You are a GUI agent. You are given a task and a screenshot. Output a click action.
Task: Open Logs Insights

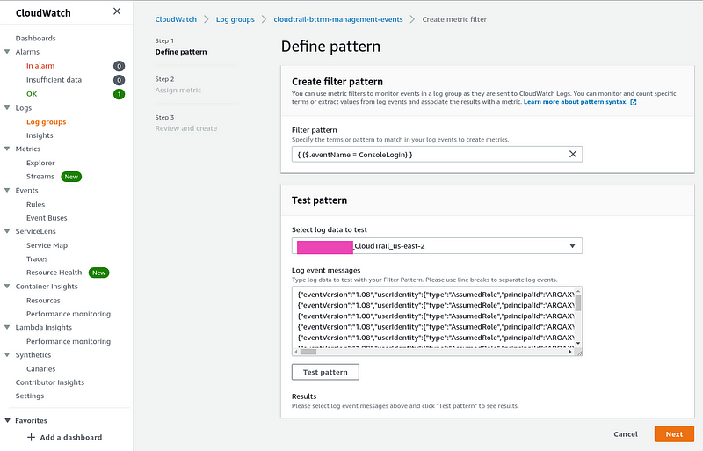tap(40, 135)
